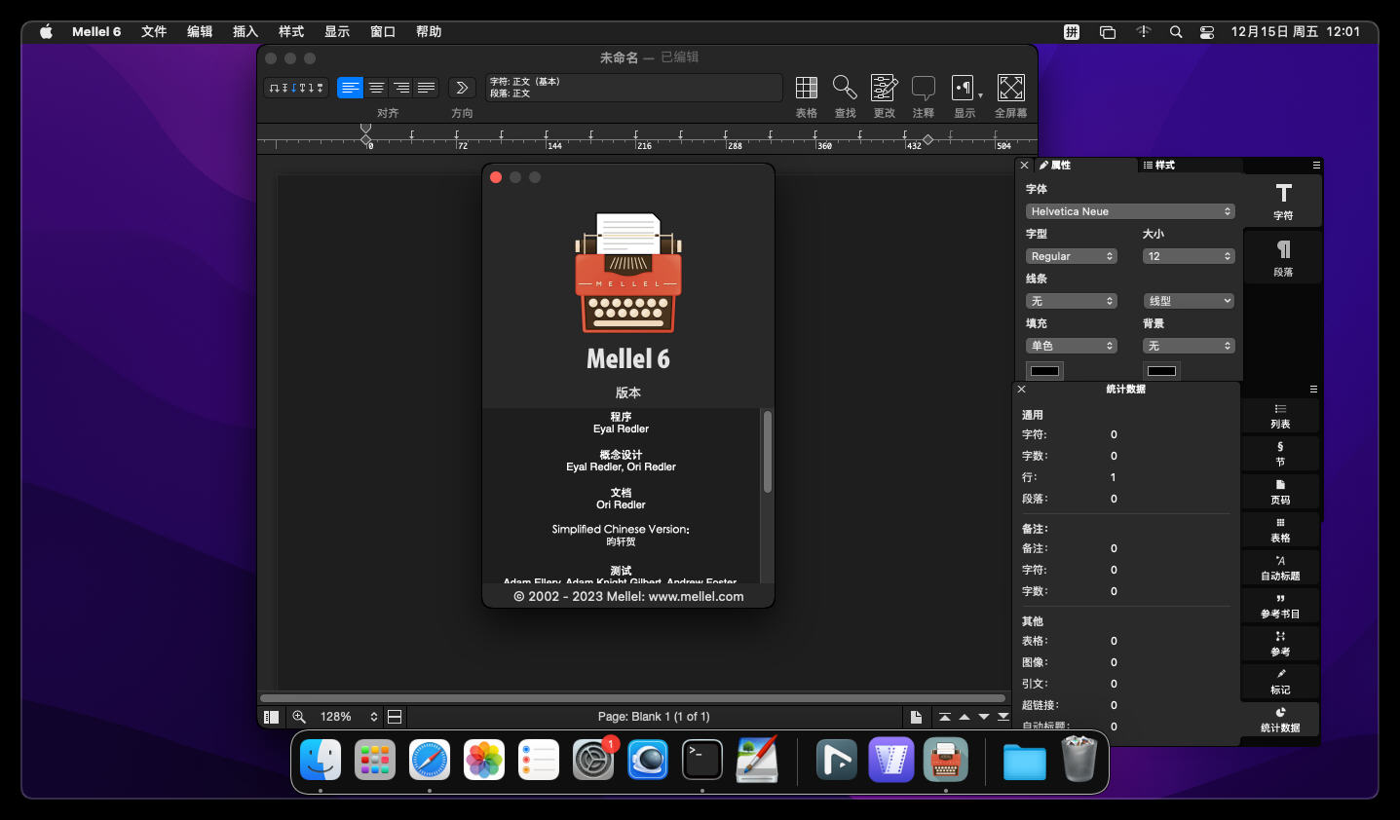
Task: Click the Mellel typewriter icon in Dock
Action: coord(945,760)
